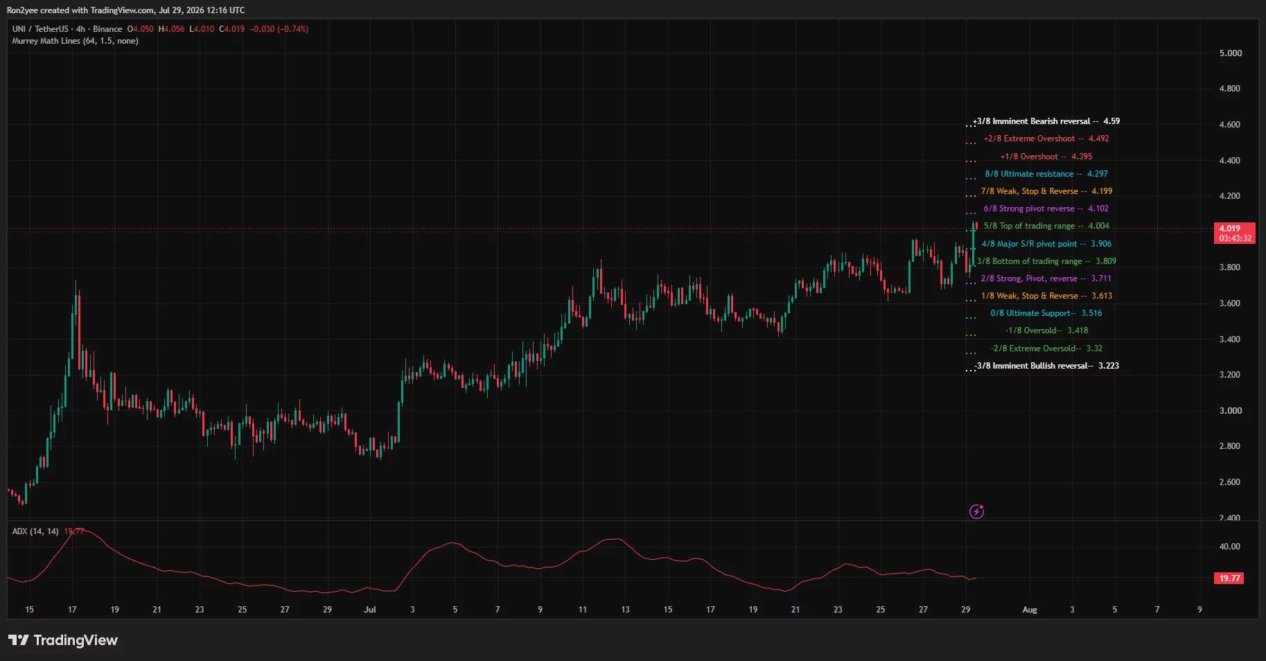This screenshot has height=661, width=1266.
Task: Select the UNI / TetherUS symbol title
Action: (x=67, y=29)
